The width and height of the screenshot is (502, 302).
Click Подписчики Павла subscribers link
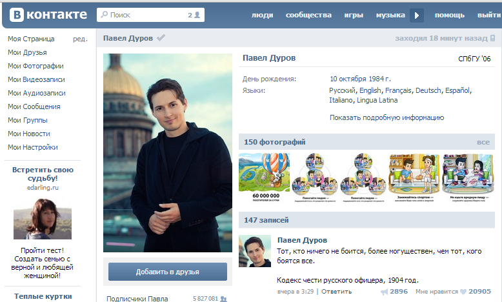coord(137,299)
